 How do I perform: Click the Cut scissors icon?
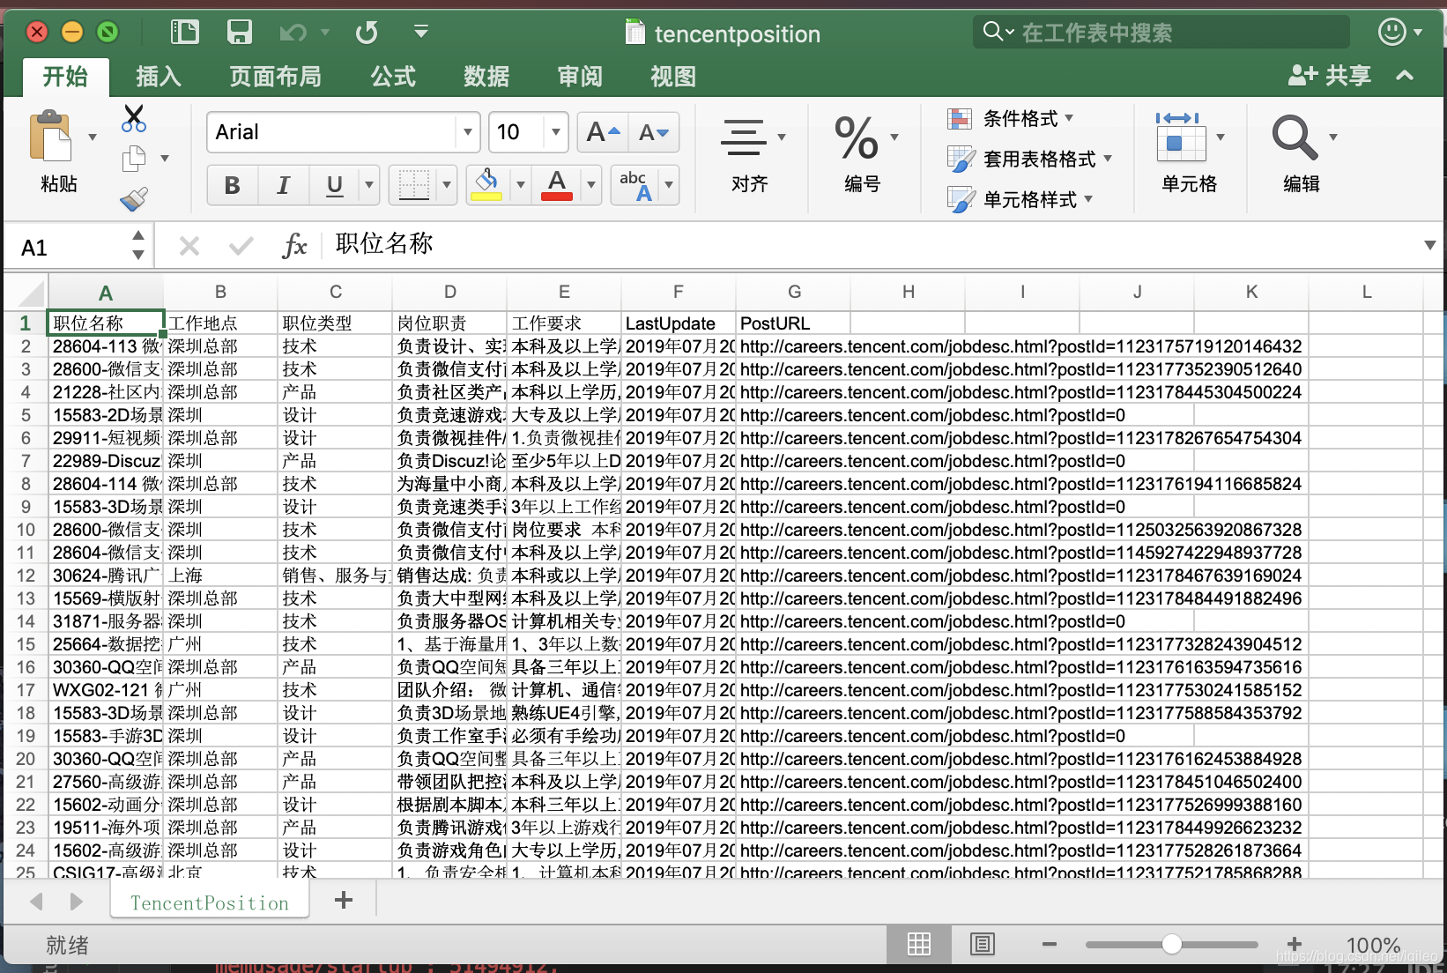134,118
